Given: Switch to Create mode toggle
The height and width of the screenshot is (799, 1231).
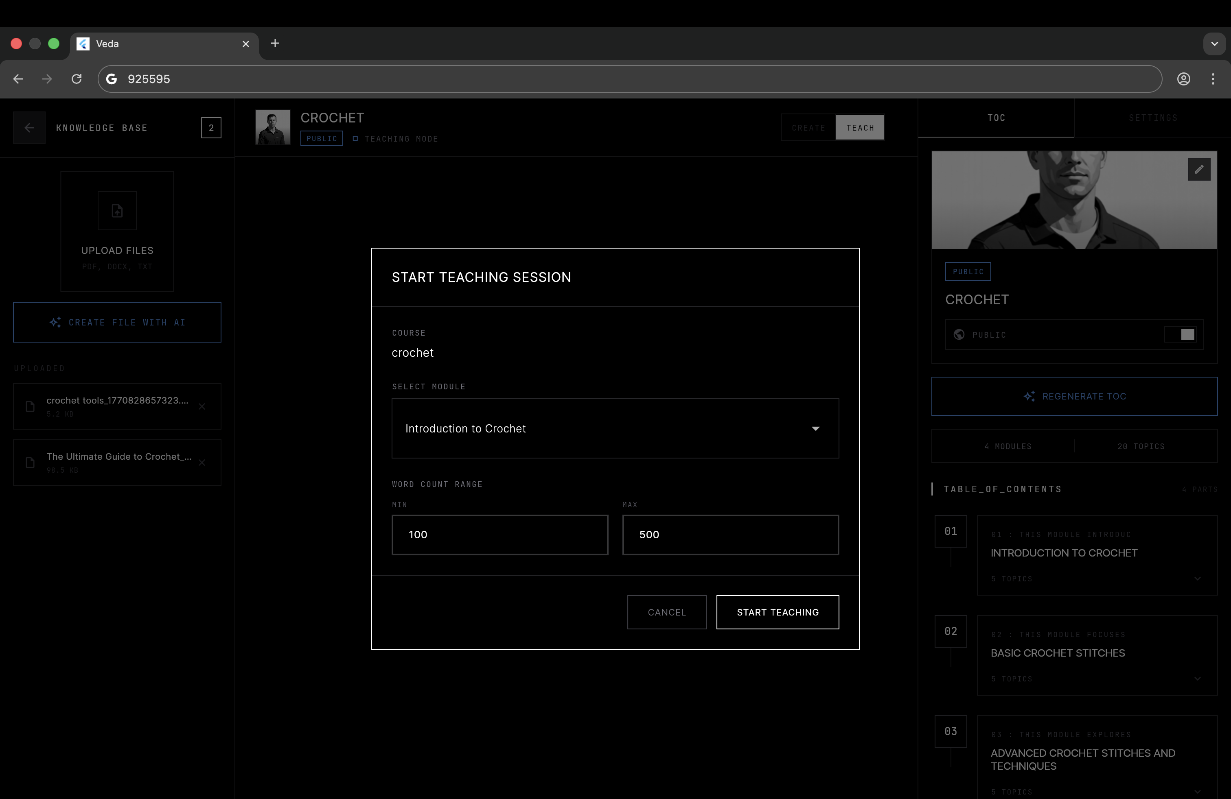Looking at the screenshot, I should click(808, 128).
